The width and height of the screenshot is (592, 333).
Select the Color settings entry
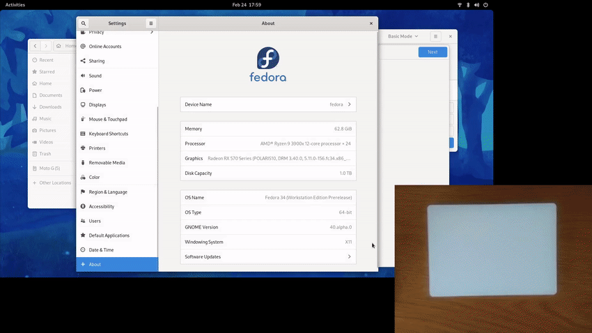click(94, 178)
